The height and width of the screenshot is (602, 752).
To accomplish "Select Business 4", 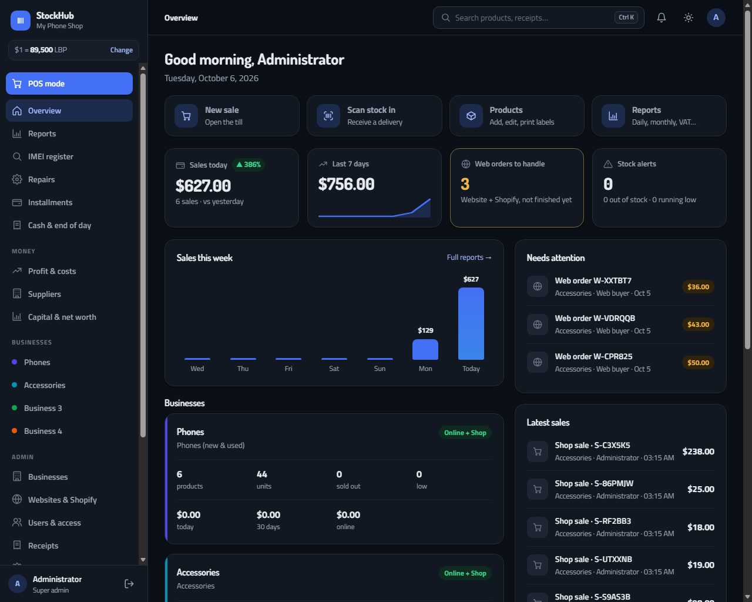I will pos(69,431).
